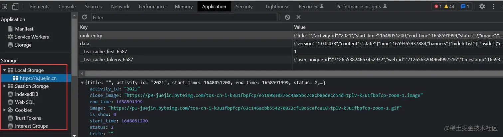Image resolution: width=503 pixels, height=137 pixels.
Task: Sort by the Value column header
Action: pos(398,27)
